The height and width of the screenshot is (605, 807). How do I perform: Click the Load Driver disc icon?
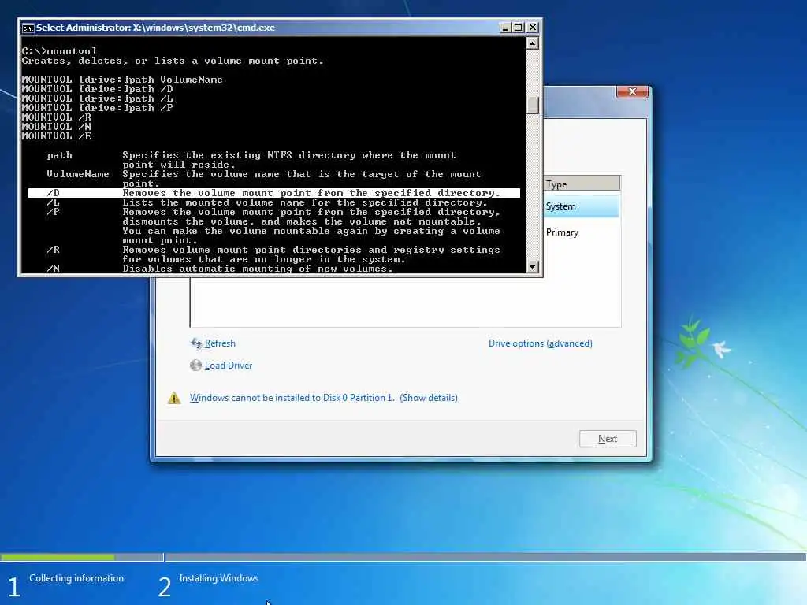[x=195, y=366]
